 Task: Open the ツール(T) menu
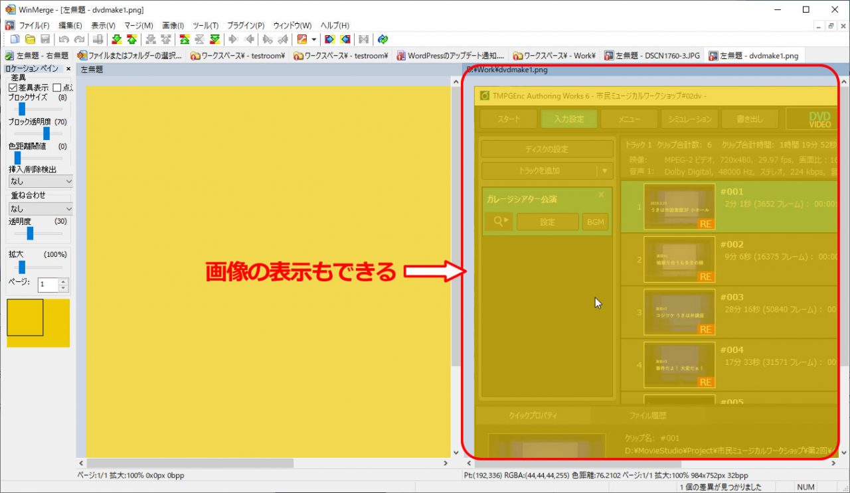(x=206, y=25)
